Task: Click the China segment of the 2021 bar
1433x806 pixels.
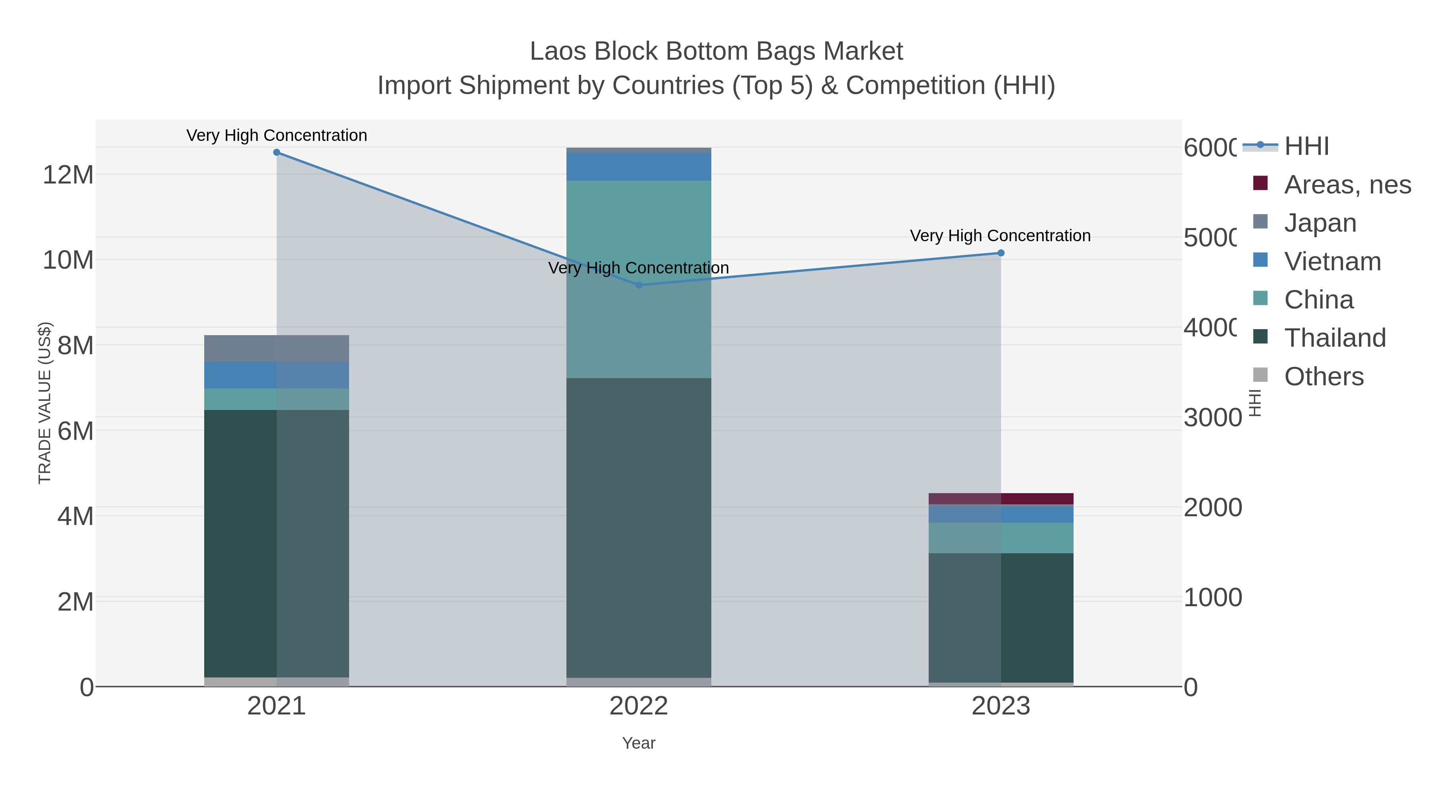Action: [277, 399]
